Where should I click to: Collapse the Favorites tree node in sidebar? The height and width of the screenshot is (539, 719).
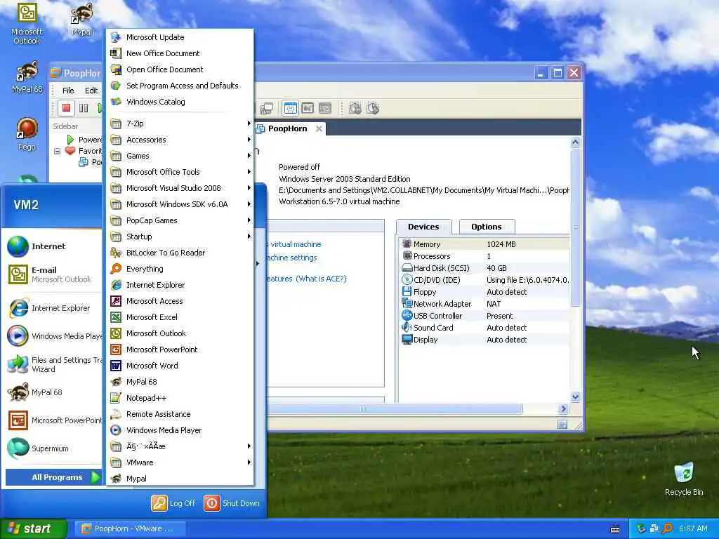point(57,151)
